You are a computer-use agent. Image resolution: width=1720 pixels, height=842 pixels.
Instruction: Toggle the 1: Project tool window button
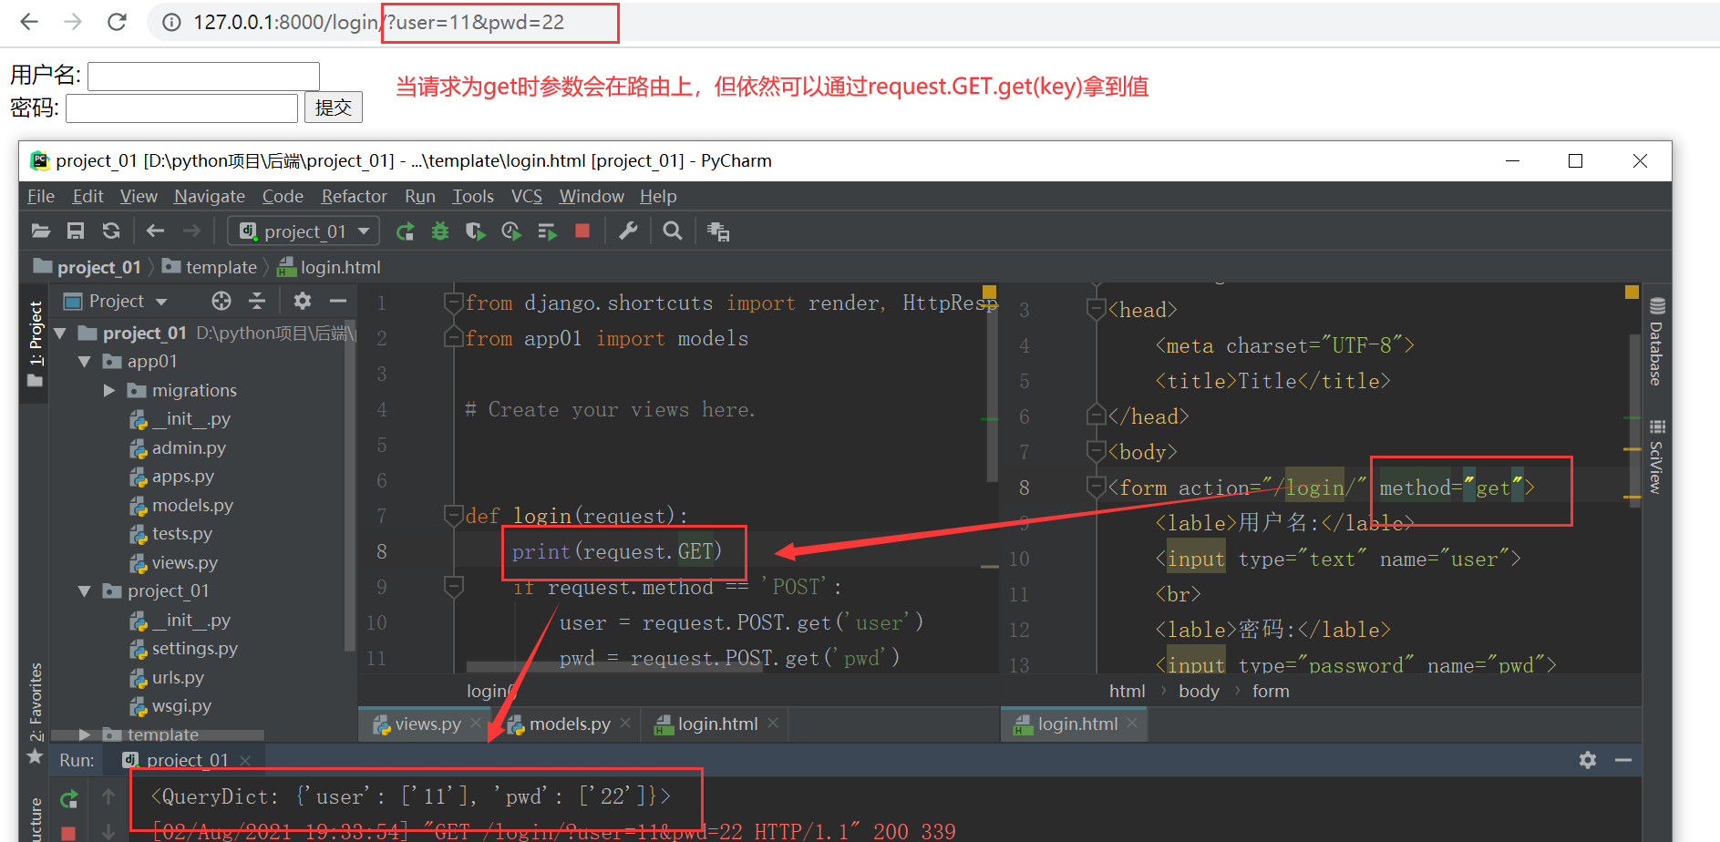point(35,344)
